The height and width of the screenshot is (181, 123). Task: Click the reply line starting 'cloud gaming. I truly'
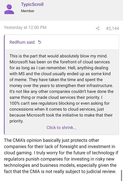[61, 153]
